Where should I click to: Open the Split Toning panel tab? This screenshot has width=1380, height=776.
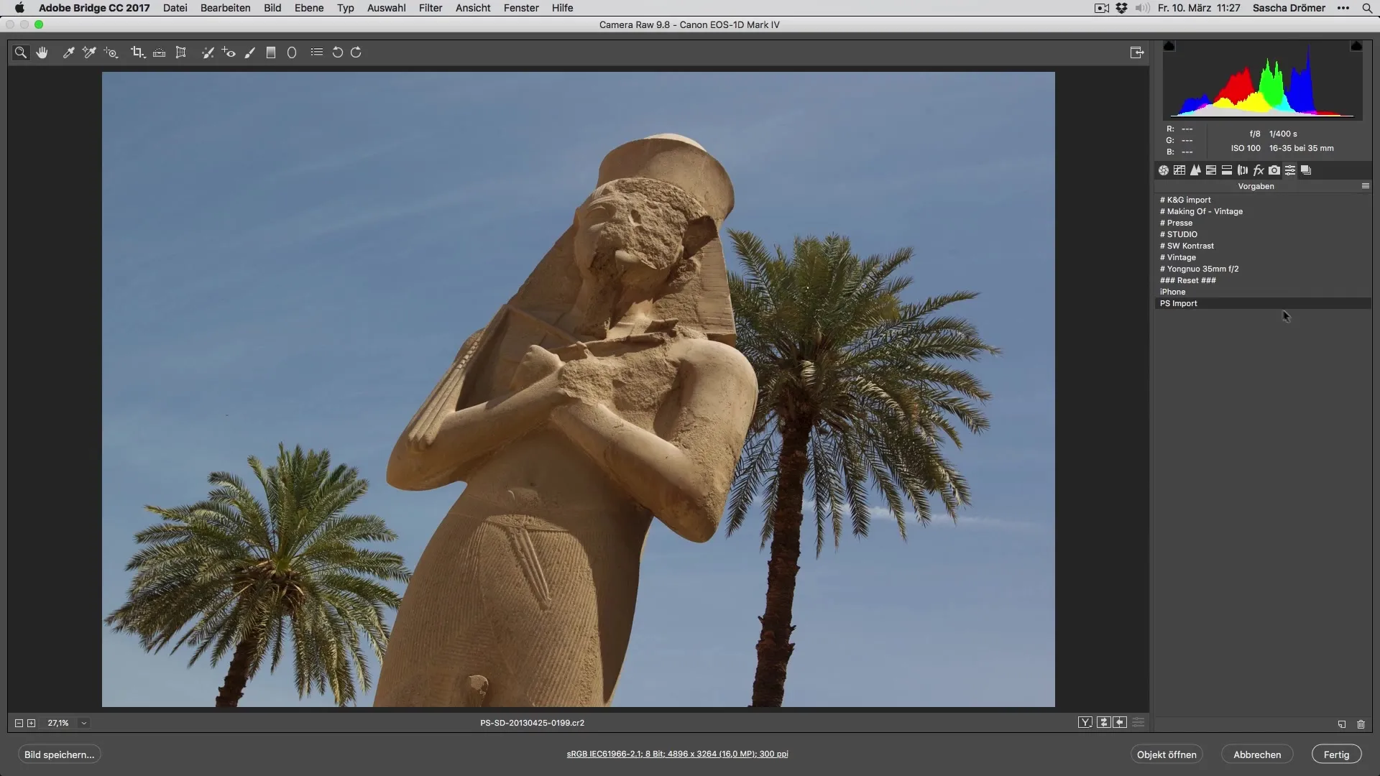pyautogui.click(x=1227, y=170)
